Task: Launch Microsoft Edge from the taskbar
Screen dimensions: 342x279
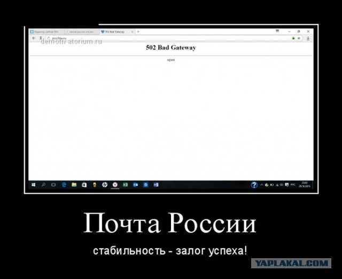Action: pos(64,185)
